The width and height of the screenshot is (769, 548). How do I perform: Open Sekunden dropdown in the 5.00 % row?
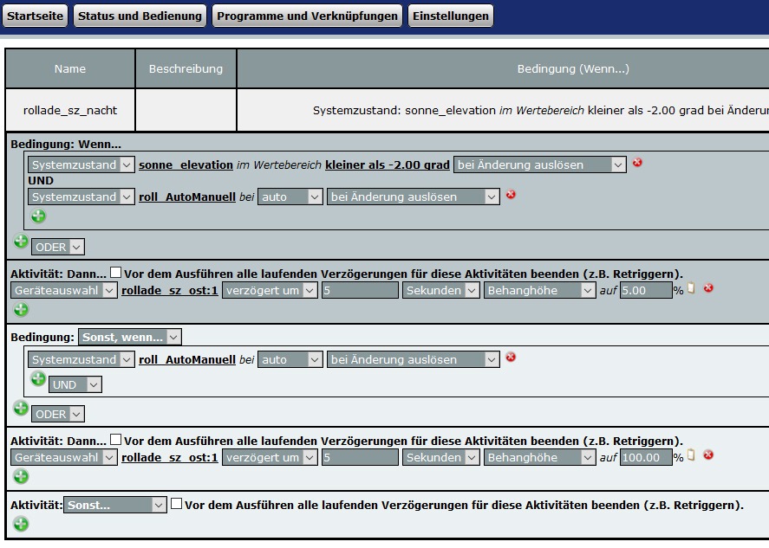click(x=441, y=290)
